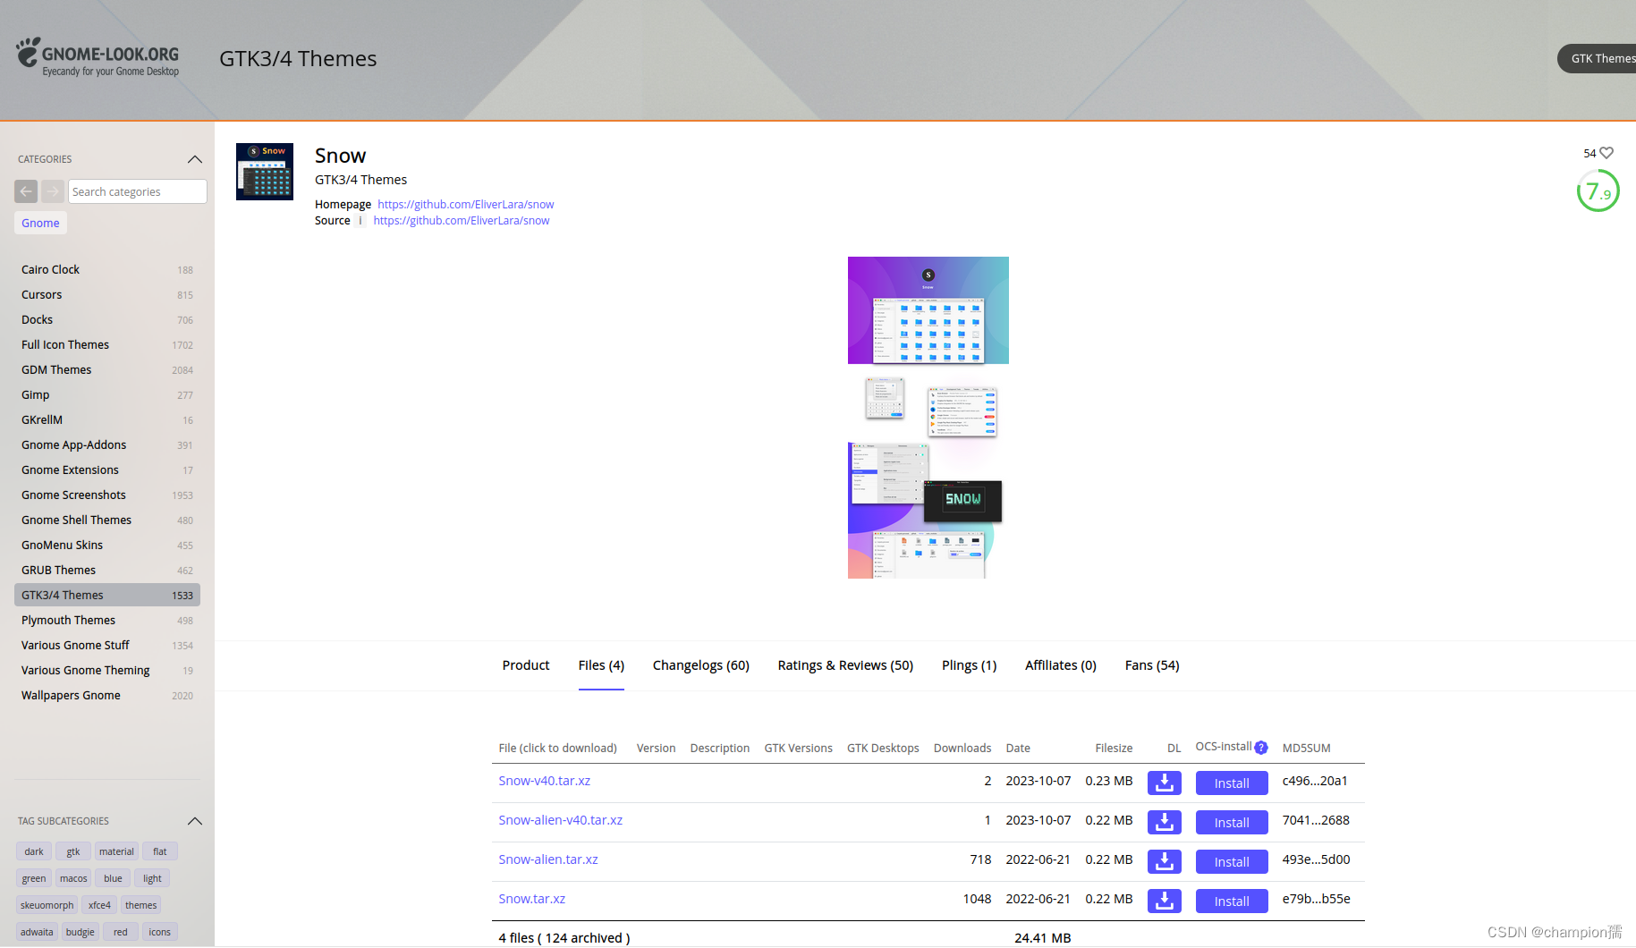This screenshot has height=948, width=1636.
Task: Select the GTK3/4 Themes category
Action: point(107,595)
